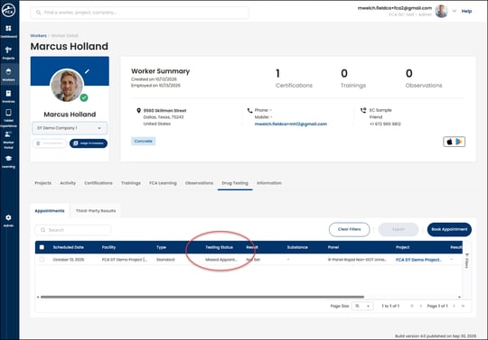Open the FCA DT Demo Project link

418,260
